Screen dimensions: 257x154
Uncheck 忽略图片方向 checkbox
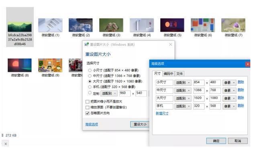88,113
